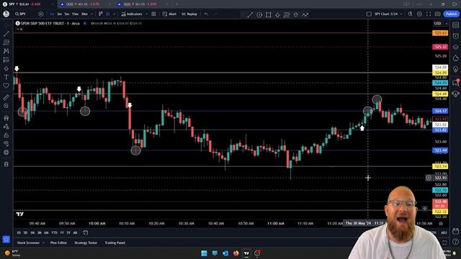Open the Fibonacci retracement tools in sidebar
Image resolution: width=461 pixels, height=259 pixels.
[6, 42]
